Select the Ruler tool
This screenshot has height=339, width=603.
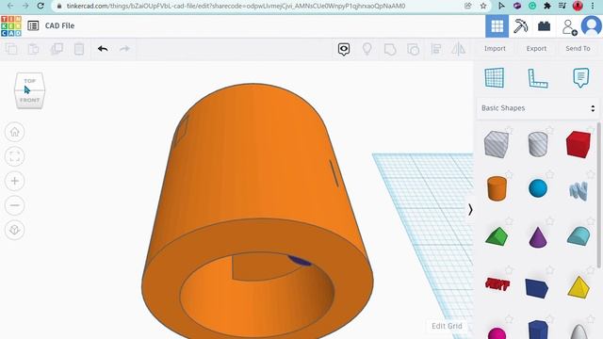(538, 78)
